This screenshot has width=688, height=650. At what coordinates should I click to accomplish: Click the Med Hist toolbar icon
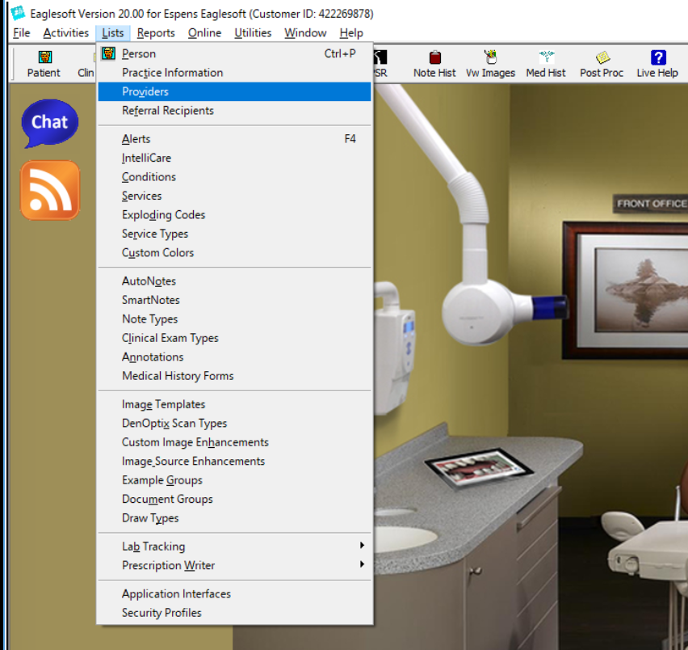tap(546, 64)
